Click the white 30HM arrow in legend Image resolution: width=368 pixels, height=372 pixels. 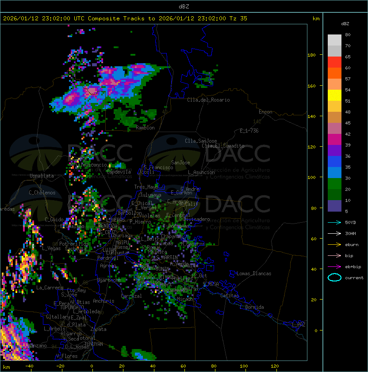[334, 233]
